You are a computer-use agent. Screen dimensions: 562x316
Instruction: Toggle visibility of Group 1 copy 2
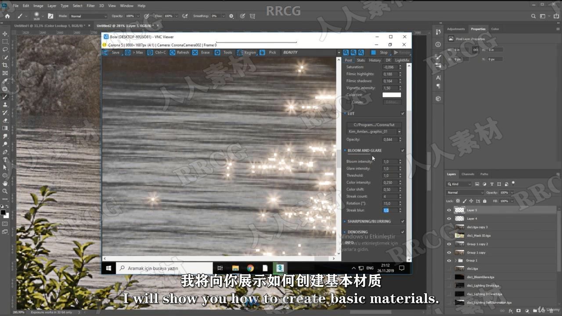449,244
